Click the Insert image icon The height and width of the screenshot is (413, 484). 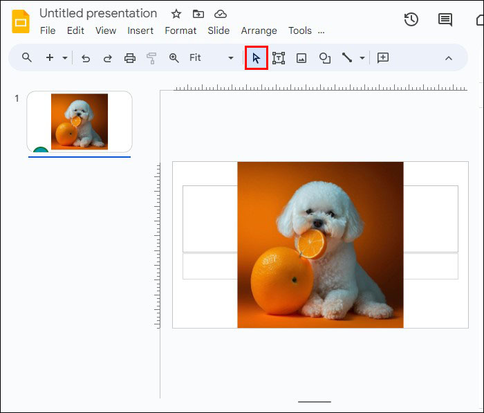301,58
